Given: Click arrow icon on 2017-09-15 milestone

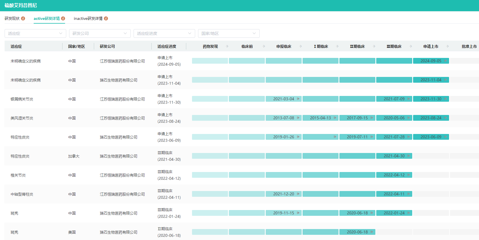Looking at the screenshot, I should point(372,118).
